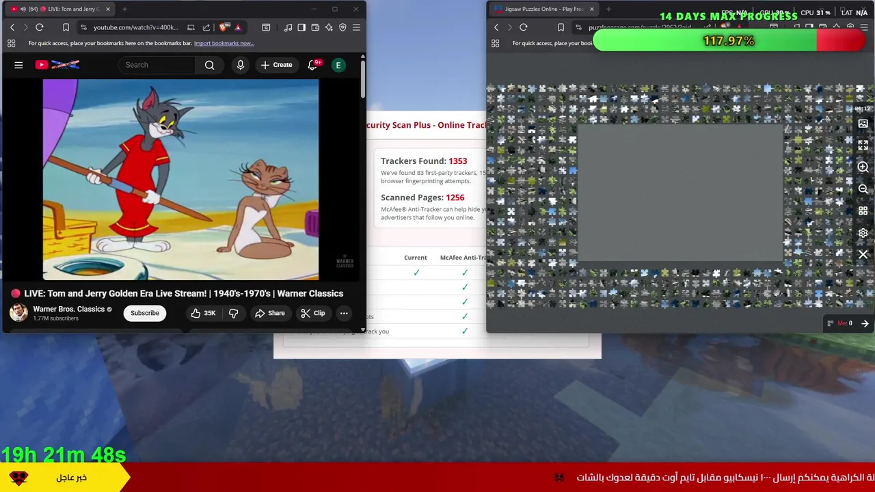Viewport: 875px width, 492px height.
Task: Reload the puzzle page
Action: 524,27
